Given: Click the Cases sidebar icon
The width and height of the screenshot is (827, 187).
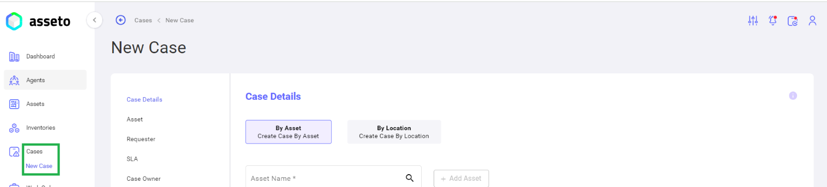Looking at the screenshot, I should coord(14,151).
